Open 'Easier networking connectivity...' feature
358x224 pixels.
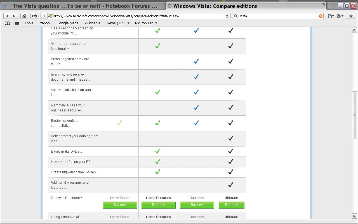[65, 123]
